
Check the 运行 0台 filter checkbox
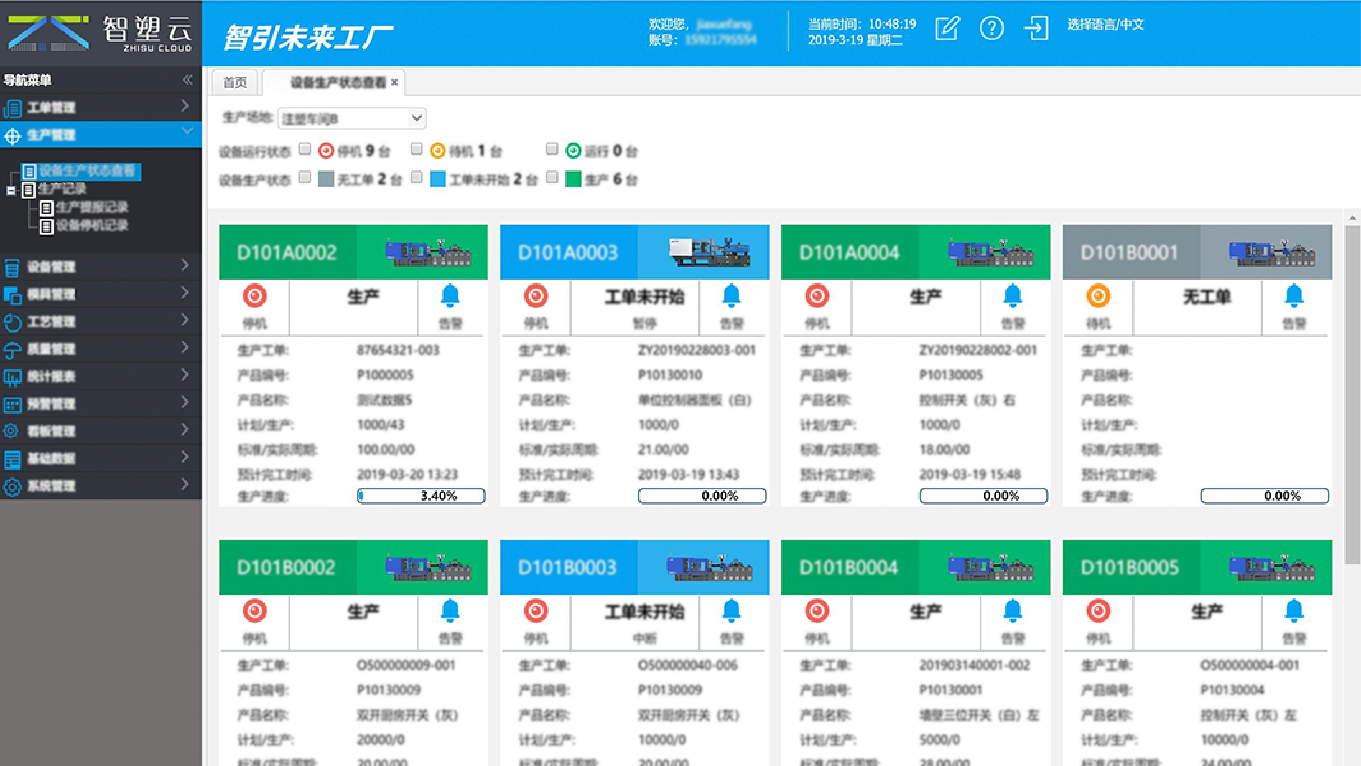[x=552, y=149]
